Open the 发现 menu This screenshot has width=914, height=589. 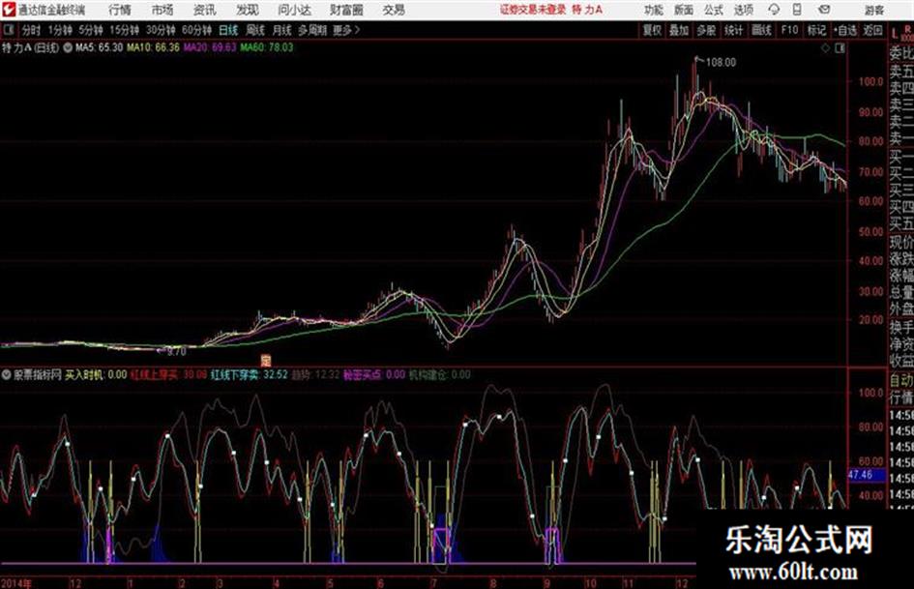(x=248, y=10)
